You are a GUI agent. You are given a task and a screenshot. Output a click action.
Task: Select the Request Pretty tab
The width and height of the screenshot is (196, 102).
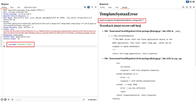point(4,7)
